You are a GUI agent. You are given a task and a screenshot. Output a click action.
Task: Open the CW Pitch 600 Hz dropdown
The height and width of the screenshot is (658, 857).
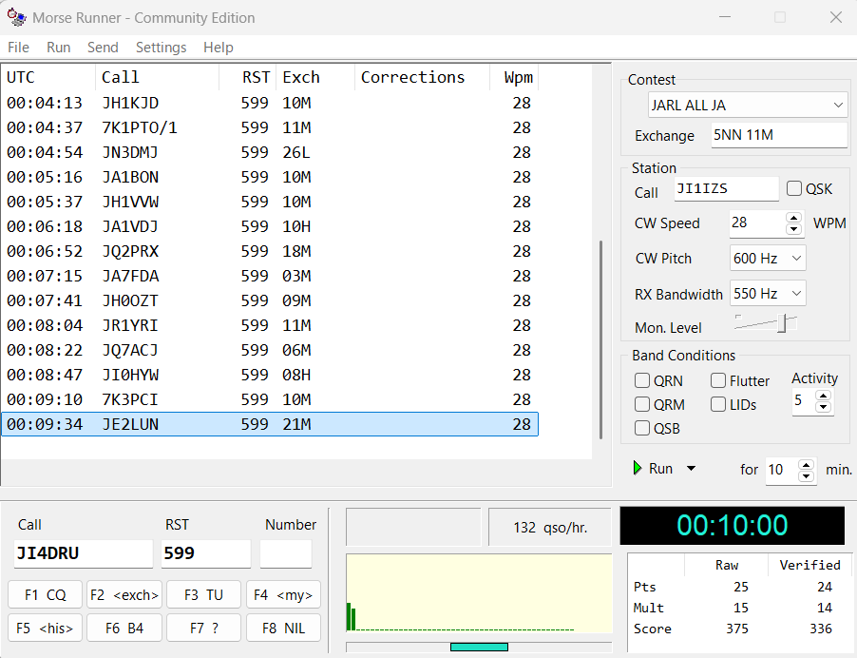pyautogui.click(x=768, y=259)
